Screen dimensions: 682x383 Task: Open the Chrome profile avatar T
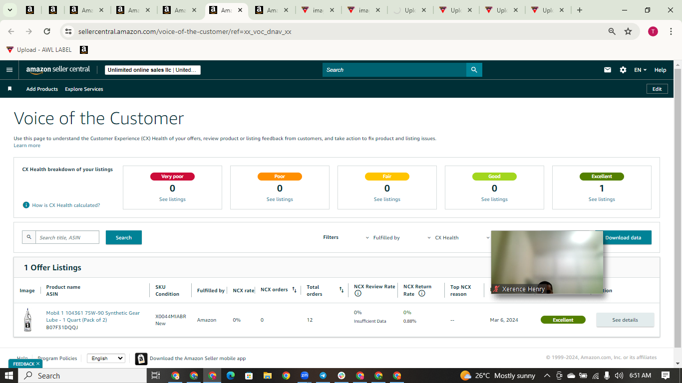click(653, 31)
